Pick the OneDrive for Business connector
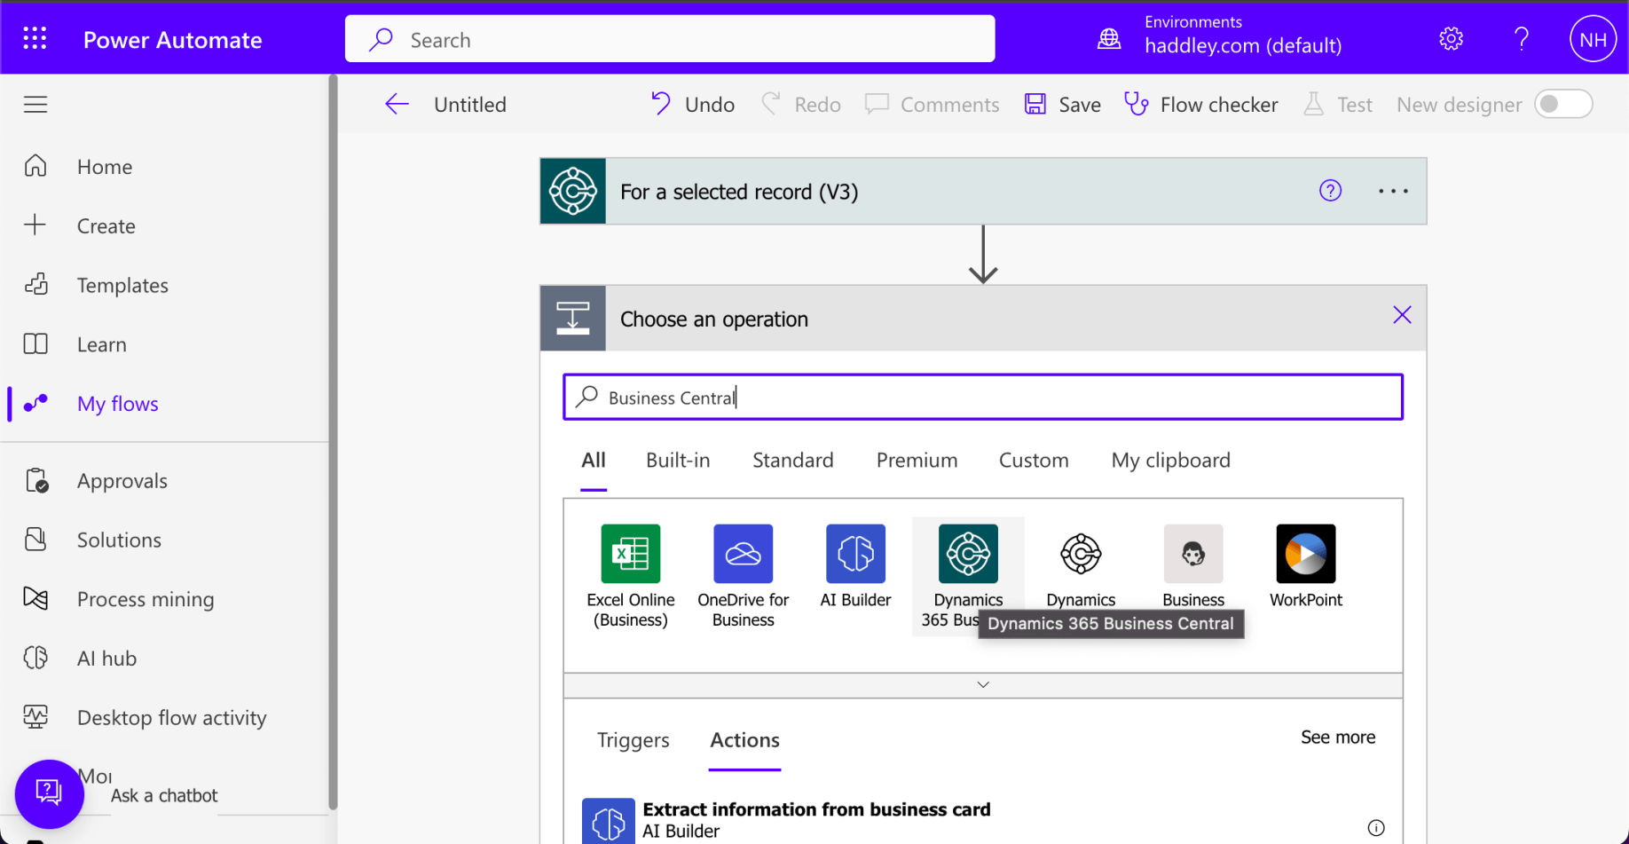1629x844 pixels. [x=743, y=554]
